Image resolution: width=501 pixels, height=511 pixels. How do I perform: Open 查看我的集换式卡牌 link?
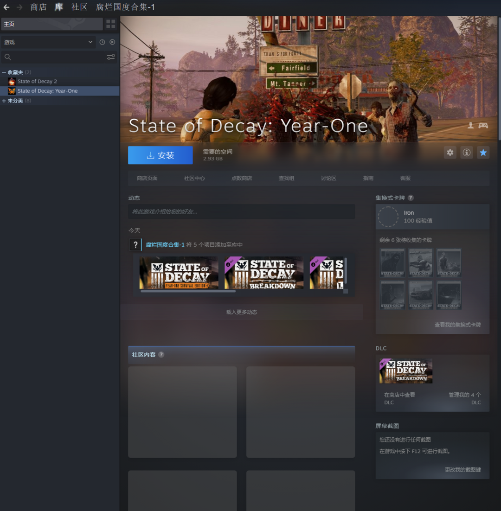[458, 325]
